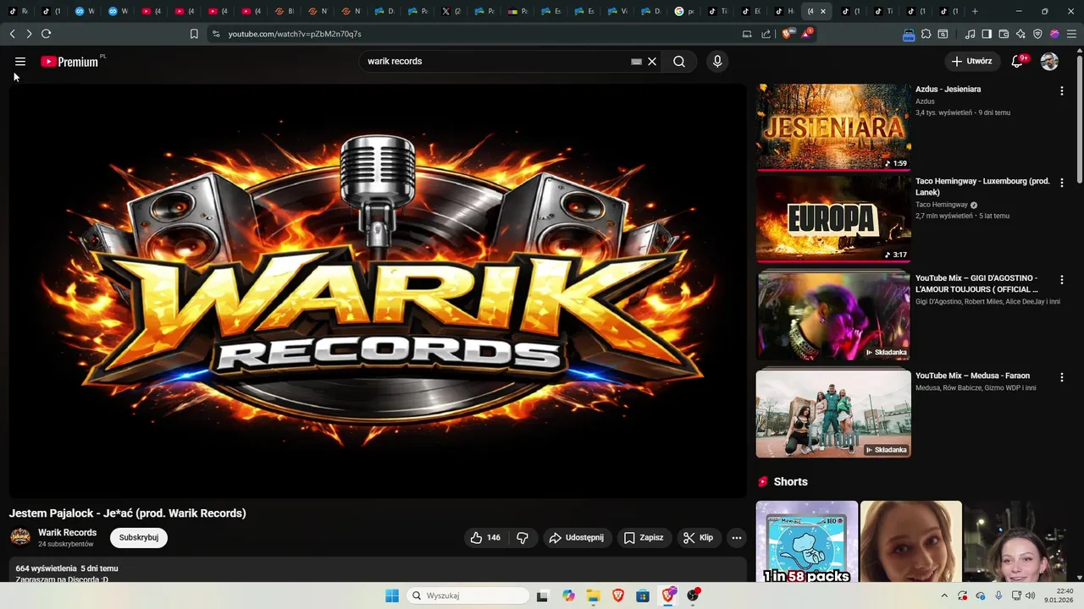Open a new browser tab
The height and width of the screenshot is (609, 1084).
click(x=975, y=11)
